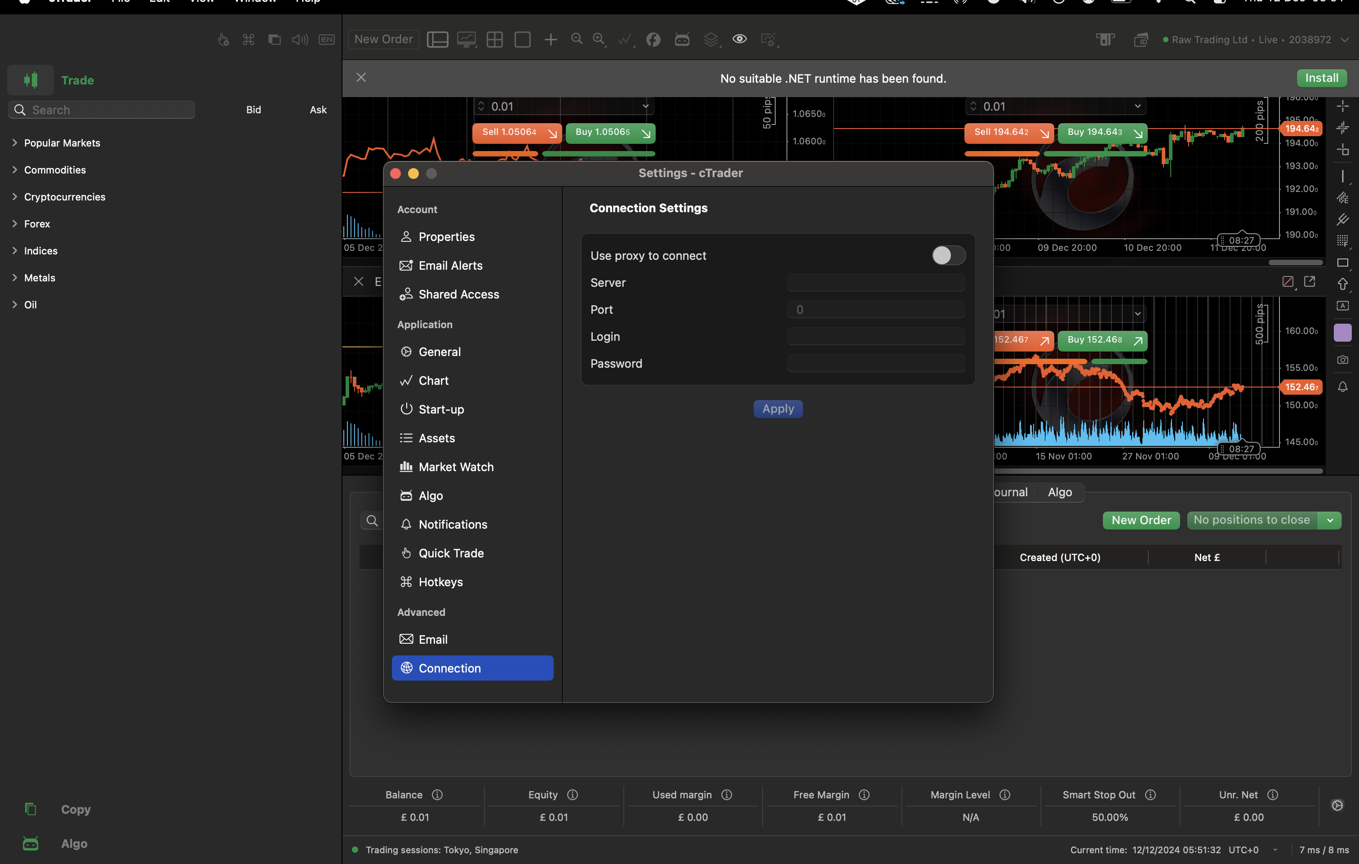1359x864 pixels.
Task: Click the Apply button in Connection Settings
Action: pos(778,409)
